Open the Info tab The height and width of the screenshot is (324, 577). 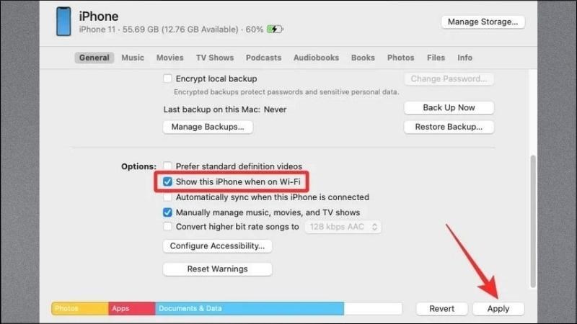(x=464, y=58)
